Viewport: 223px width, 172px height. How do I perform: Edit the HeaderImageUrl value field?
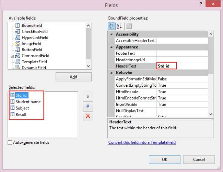[x=182, y=60]
